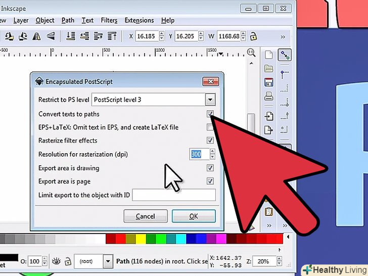Save the document with the floppy disk icon
The height and width of the screenshot is (276, 368).
click(269, 82)
